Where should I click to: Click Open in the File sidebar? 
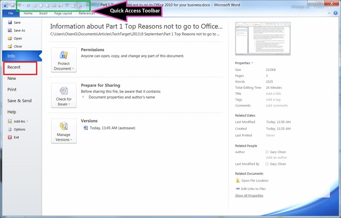15,38
